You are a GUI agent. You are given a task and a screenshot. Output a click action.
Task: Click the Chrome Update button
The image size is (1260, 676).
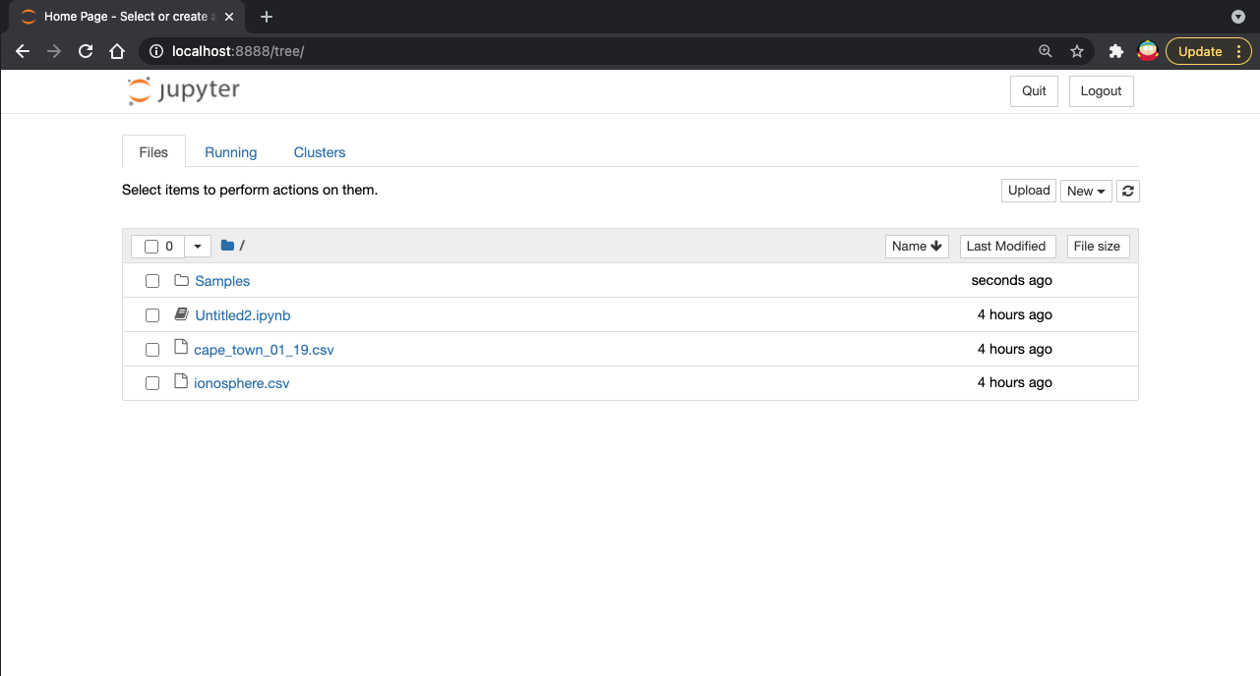click(1209, 51)
